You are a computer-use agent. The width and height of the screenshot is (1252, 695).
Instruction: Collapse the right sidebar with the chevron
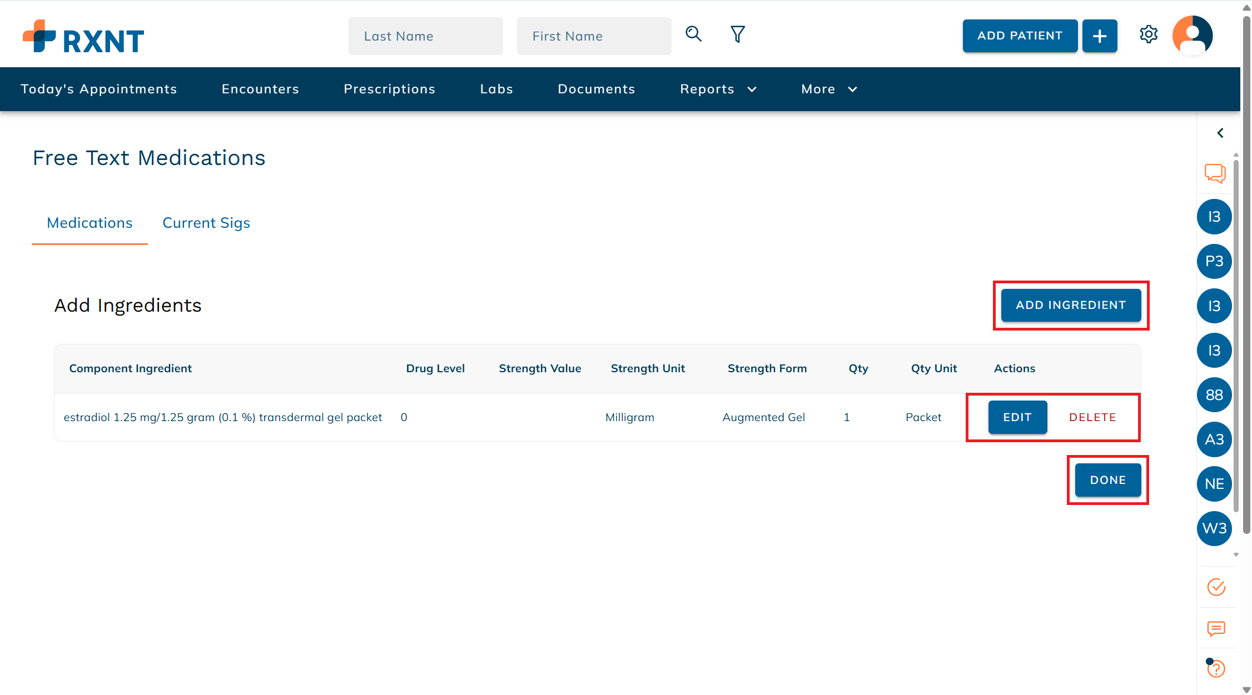[x=1220, y=133]
